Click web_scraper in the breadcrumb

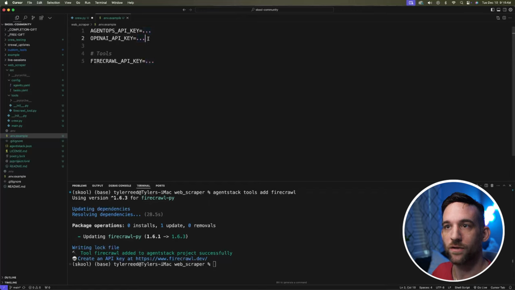(x=80, y=25)
